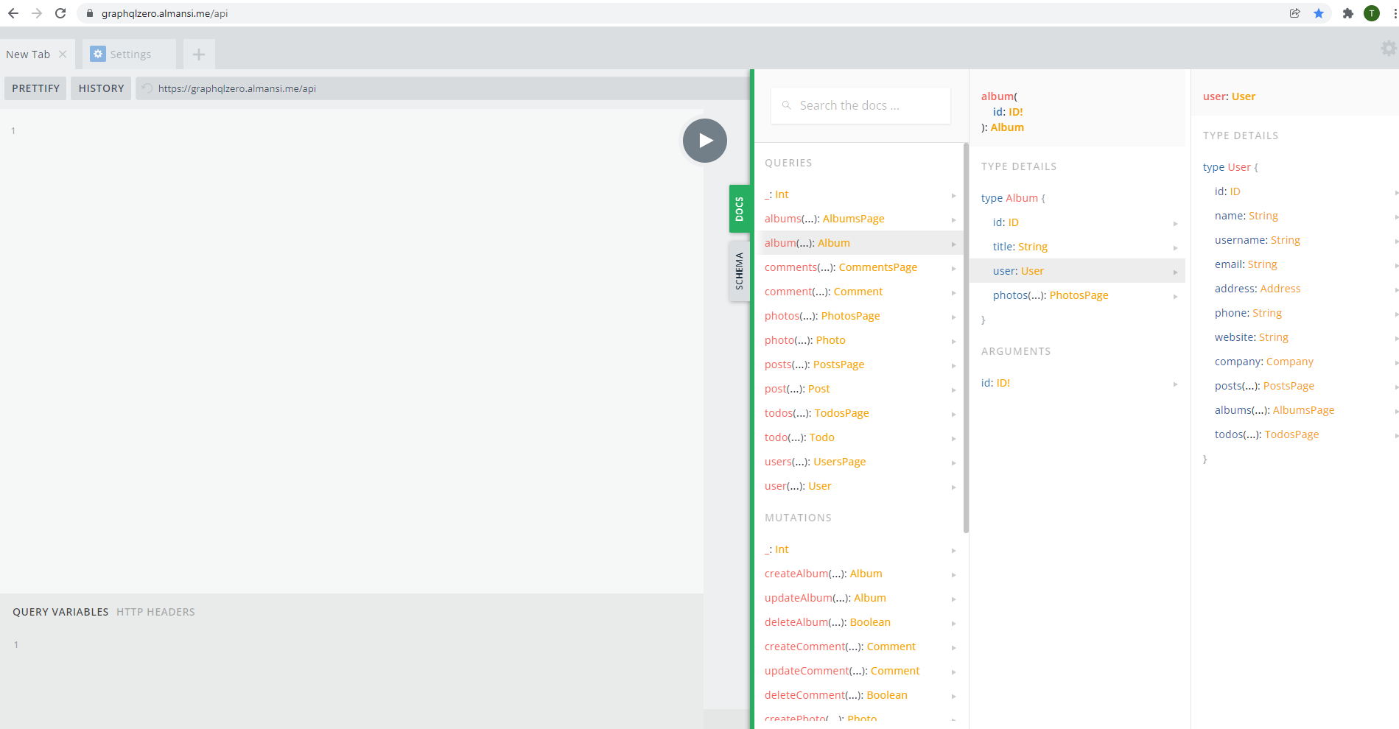Image resolution: width=1399 pixels, height=729 pixels.
Task: Focus the Search the docs field
Action: pos(860,105)
